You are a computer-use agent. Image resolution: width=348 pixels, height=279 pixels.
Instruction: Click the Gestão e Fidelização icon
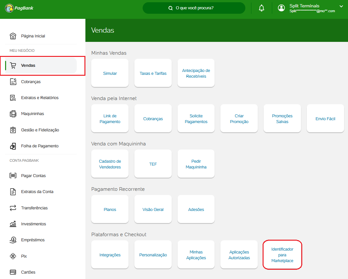pyautogui.click(x=13, y=130)
